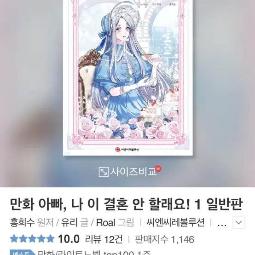
Task: Open illustrator Roal link
Action: [x=106, y=222]
